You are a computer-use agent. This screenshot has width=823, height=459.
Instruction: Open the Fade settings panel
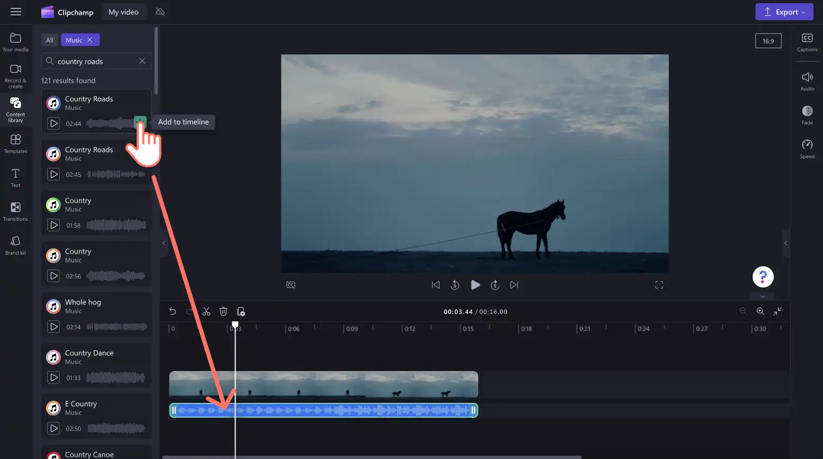807,115
